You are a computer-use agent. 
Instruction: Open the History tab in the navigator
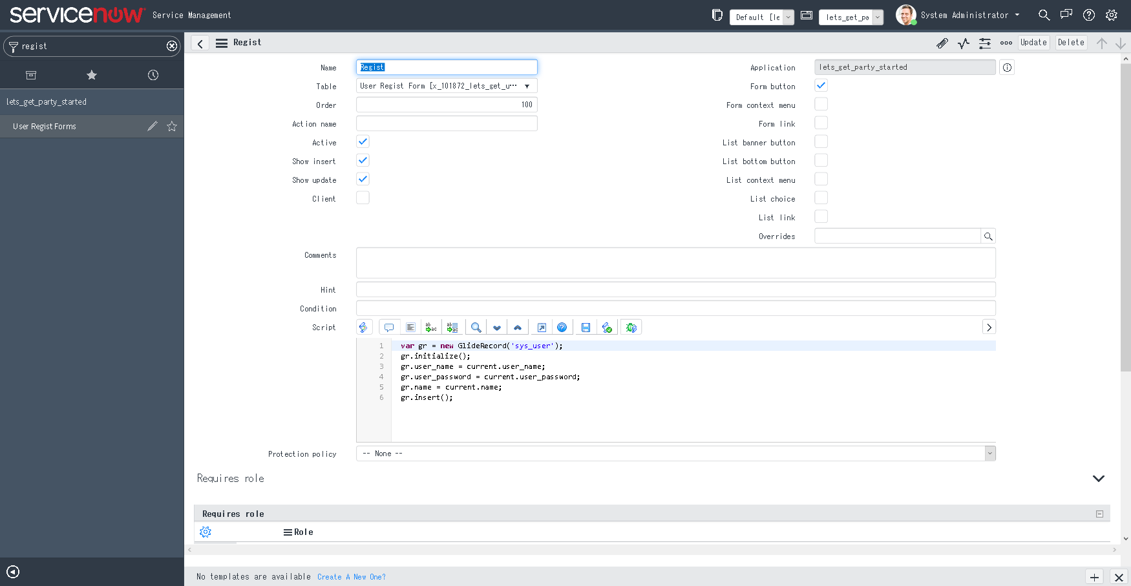coord(153,75)
